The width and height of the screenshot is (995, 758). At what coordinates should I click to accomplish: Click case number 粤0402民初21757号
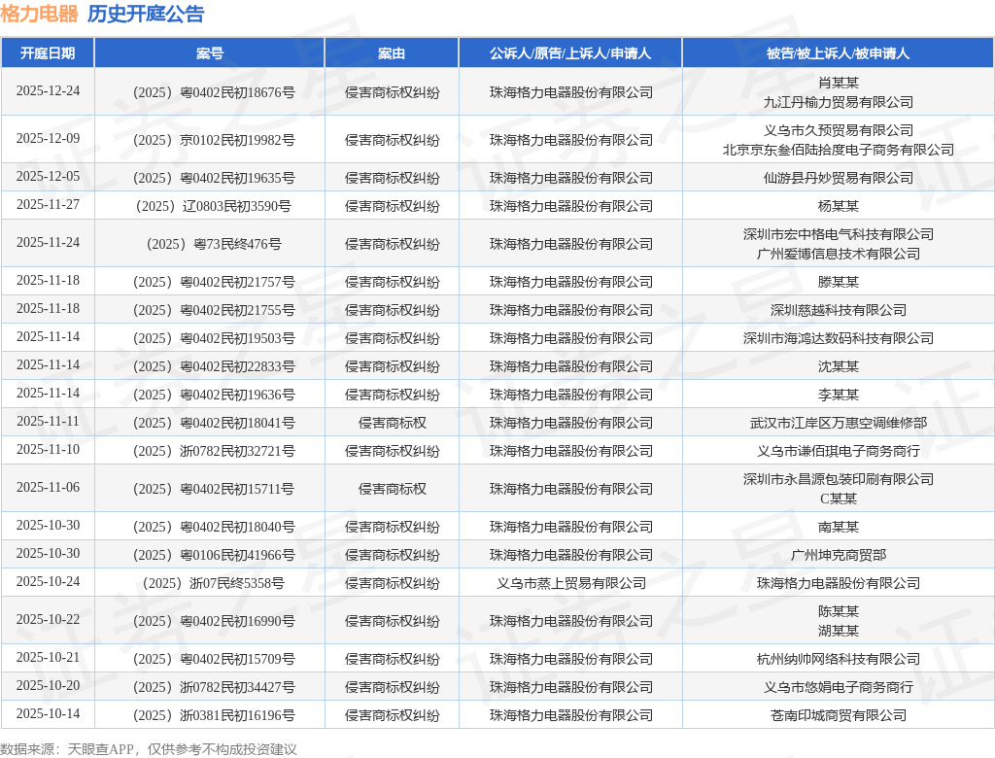point(214,283)
